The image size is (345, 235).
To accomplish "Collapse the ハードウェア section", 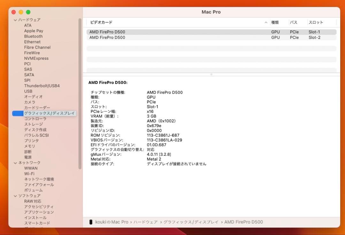I will 15,19.
